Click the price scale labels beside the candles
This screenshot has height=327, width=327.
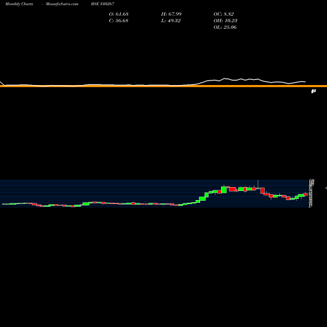click(312, 193)
